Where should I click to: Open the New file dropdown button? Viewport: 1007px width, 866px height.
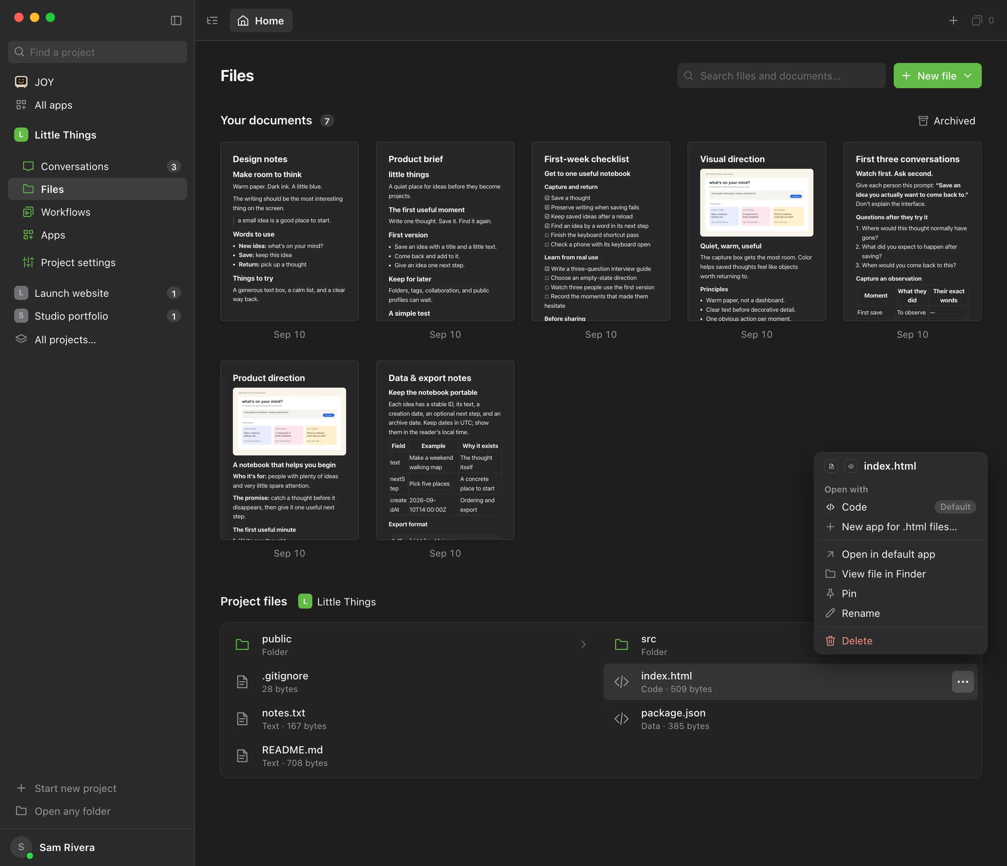(x=937, y=76)
